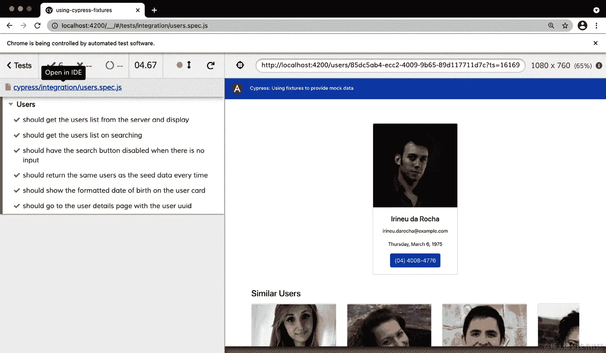Click the pending tests spinner counter
The image size is (606, 353).
point(114,65)
